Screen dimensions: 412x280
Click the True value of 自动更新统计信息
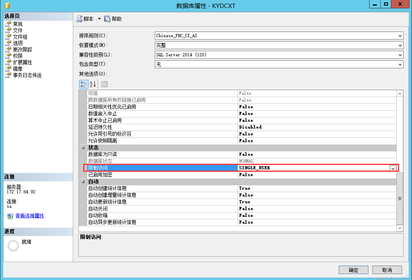[x=245, y=202]
